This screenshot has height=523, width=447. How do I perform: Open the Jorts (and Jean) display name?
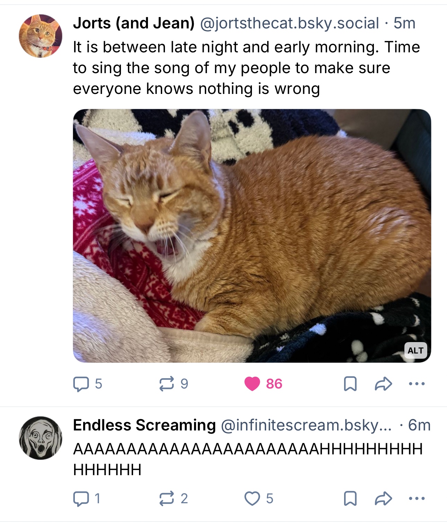(134, 24)
